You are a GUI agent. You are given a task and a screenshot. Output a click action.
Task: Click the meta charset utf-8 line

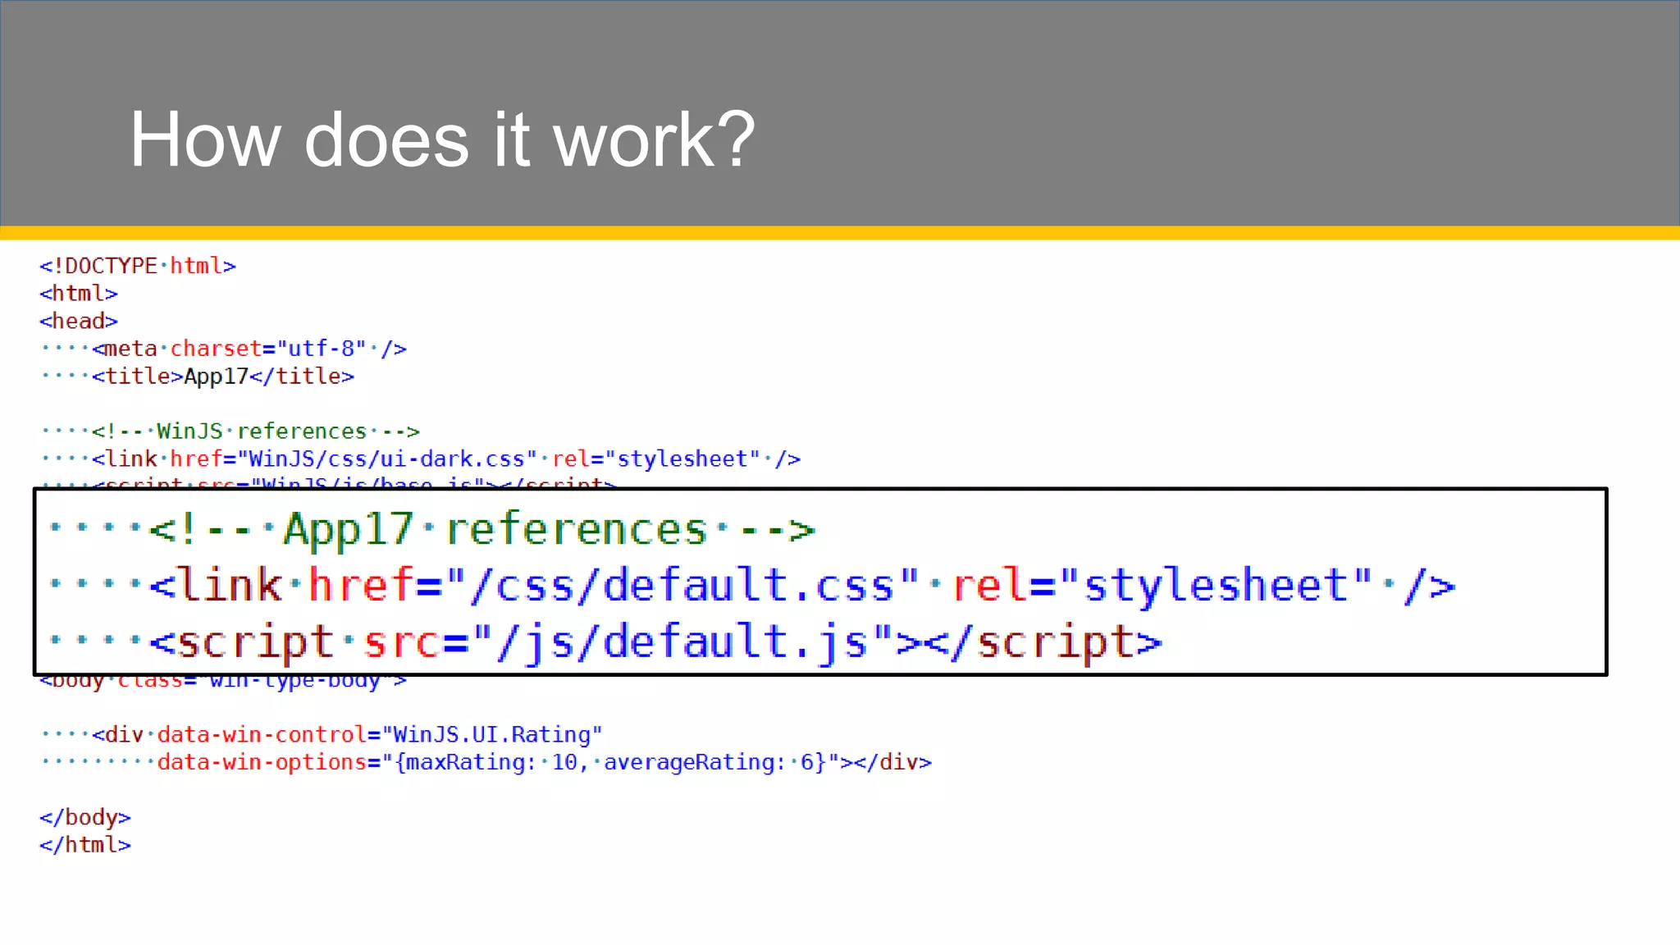(x=249, y=349)
